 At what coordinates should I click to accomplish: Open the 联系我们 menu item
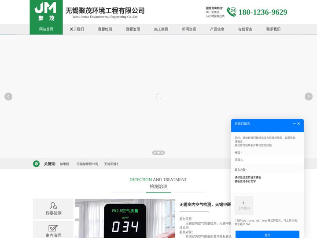pos(273,29)
